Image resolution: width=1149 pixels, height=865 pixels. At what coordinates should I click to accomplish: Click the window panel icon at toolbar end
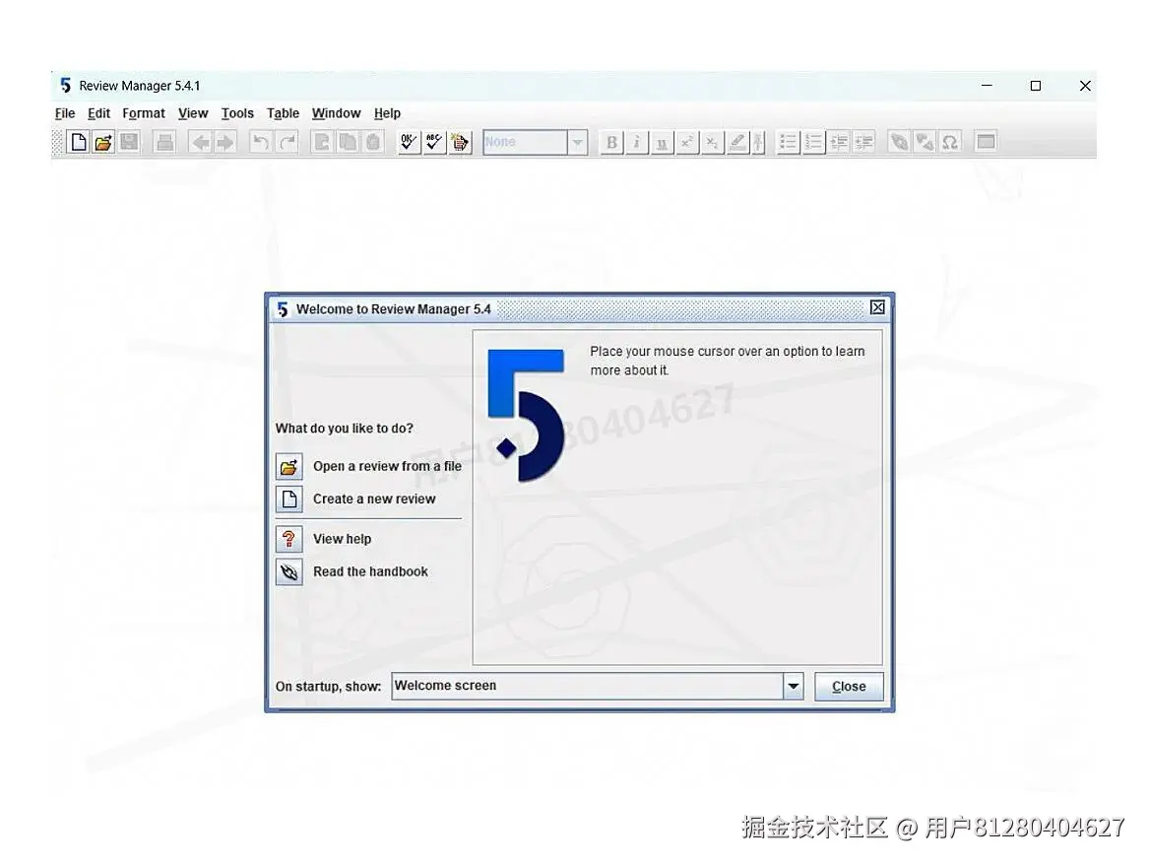pyautogui.click(x=986, y=142)
